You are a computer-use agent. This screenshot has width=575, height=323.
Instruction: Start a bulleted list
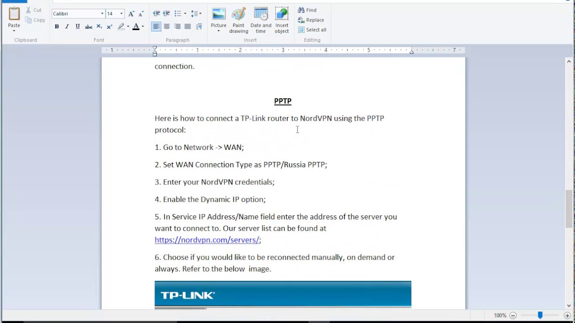[x=178, y=14]
